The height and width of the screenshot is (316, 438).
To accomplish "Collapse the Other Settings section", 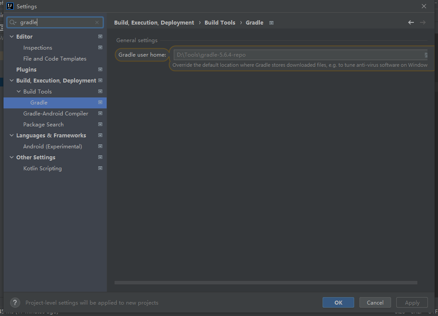I will click(x=11, y=158).
